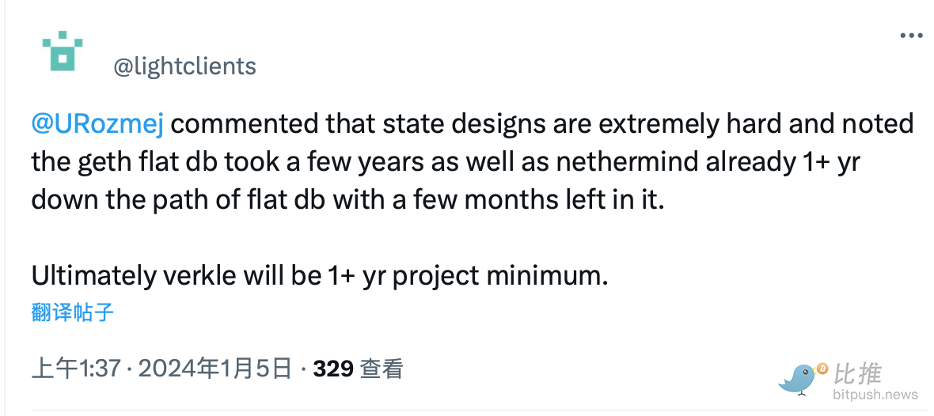Open the lightclients profile avatar

pyautogui.click(x=63, y=52)
